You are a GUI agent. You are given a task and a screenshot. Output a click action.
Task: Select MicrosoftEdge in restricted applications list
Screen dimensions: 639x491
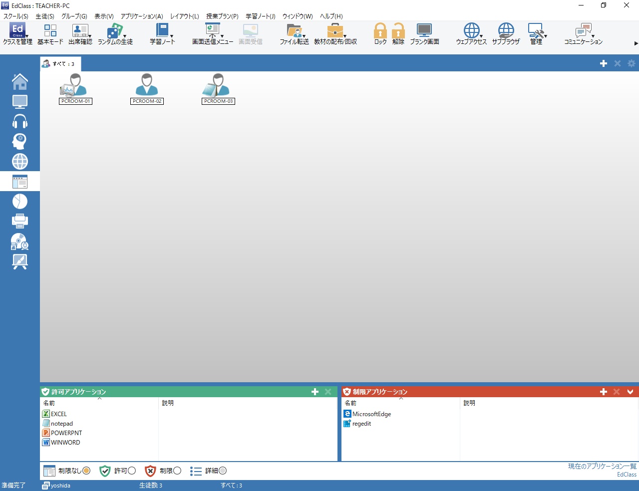pos(371,414)
